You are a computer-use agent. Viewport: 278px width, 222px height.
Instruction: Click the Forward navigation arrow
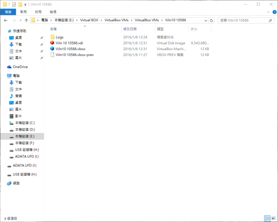pyautogui.click(x=14, y=20)
